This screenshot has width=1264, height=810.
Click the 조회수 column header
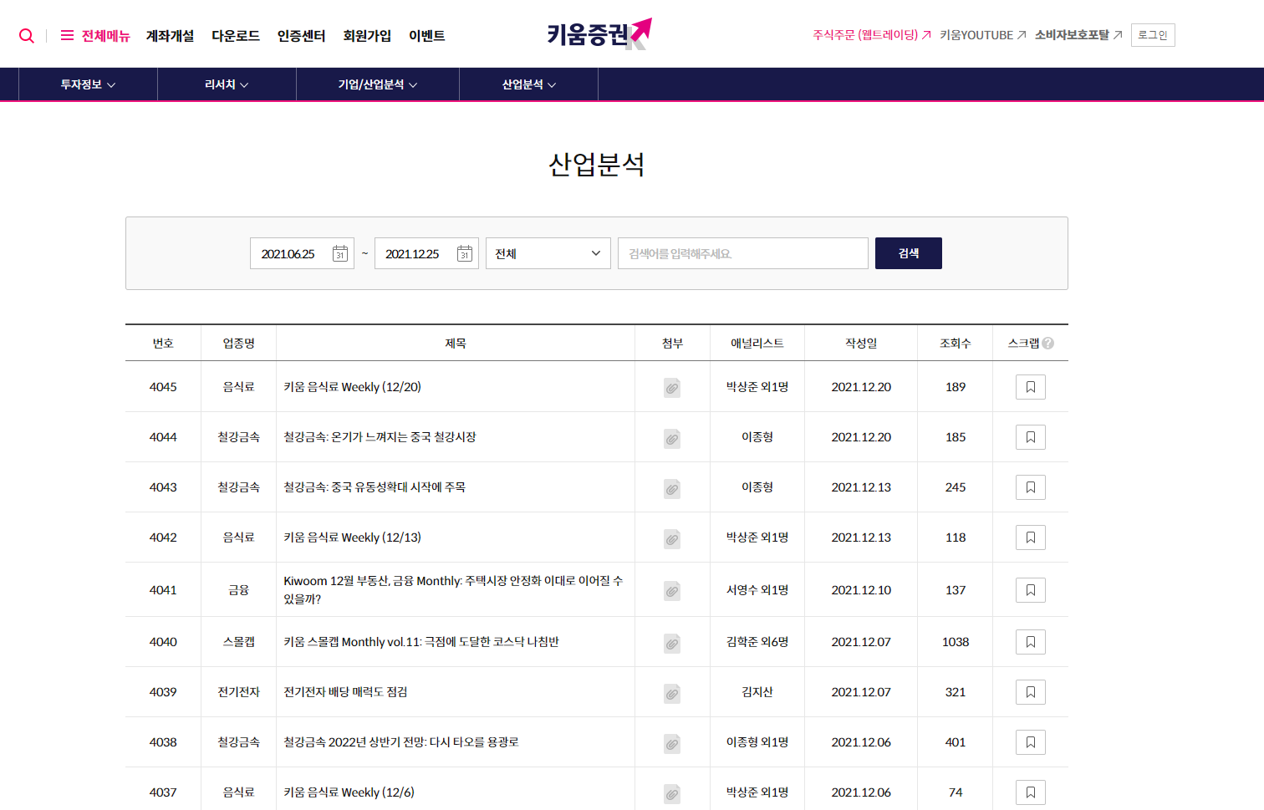956,344
